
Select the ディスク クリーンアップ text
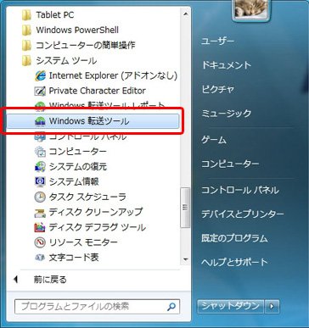(x=96, y=212)
